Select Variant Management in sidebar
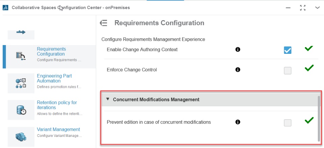The width and height of the screenshot is (324, 148). click(58, 129)
